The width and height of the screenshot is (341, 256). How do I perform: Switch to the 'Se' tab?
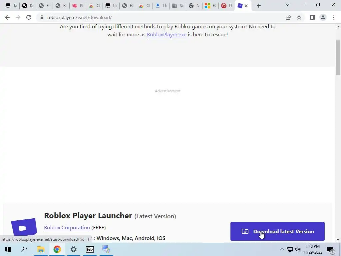pyautogui.click(x=178, y=6)
